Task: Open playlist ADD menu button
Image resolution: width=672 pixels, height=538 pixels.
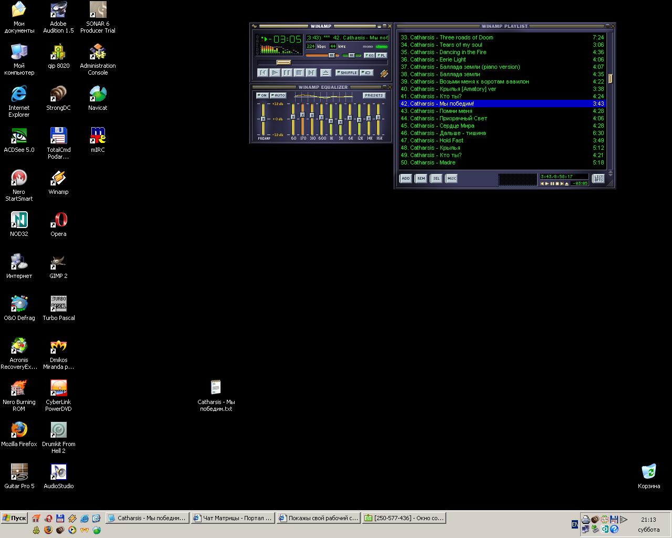Action: 406,179
